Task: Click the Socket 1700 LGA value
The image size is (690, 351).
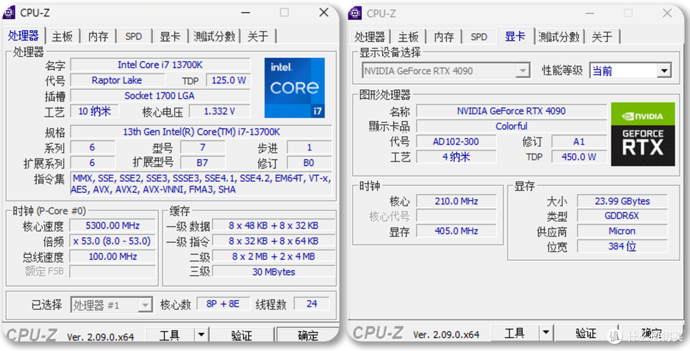Action: tap(160, 96)
